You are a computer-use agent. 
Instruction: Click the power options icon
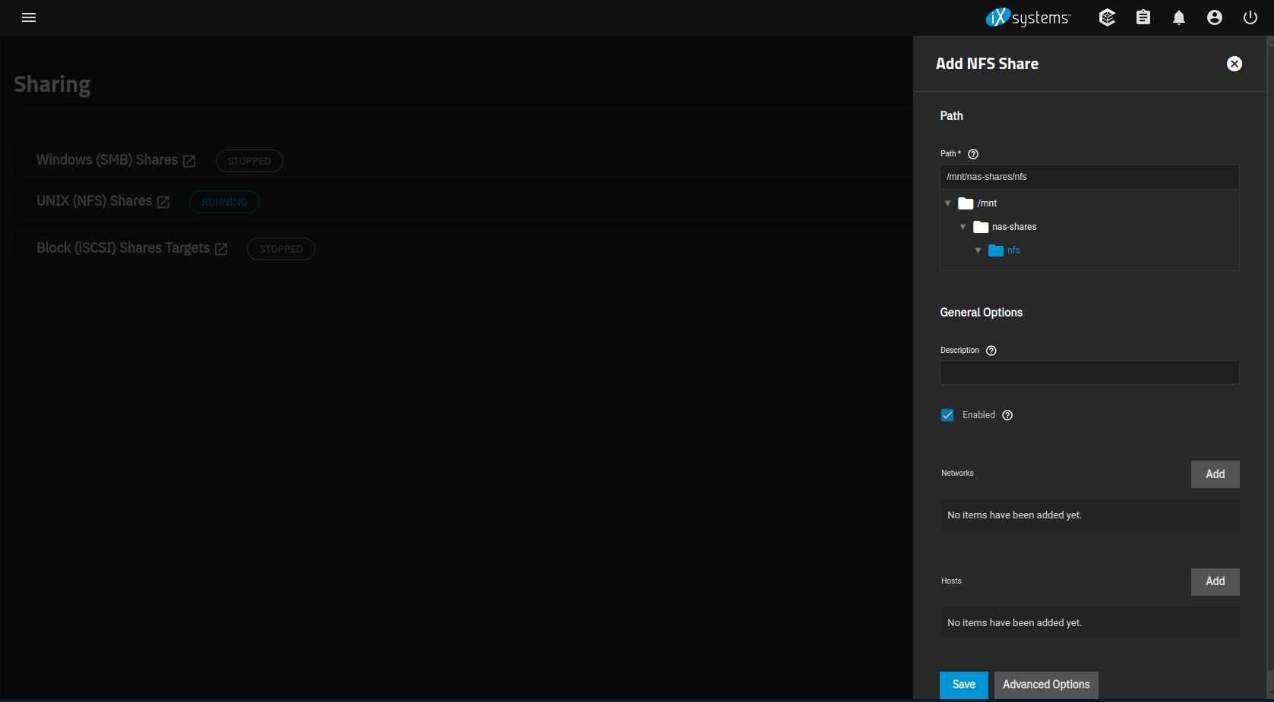[x=1250, y=17]
